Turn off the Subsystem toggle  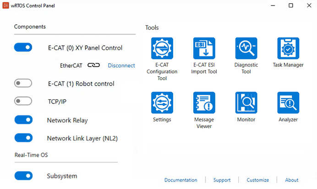pyautogui.click(x=23, y=176)
